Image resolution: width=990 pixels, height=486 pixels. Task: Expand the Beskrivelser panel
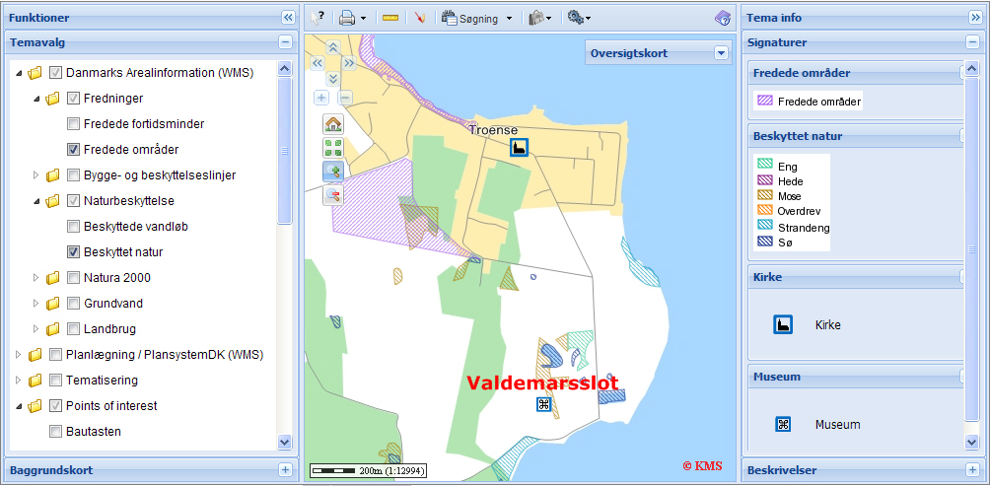tap(972, 469)
